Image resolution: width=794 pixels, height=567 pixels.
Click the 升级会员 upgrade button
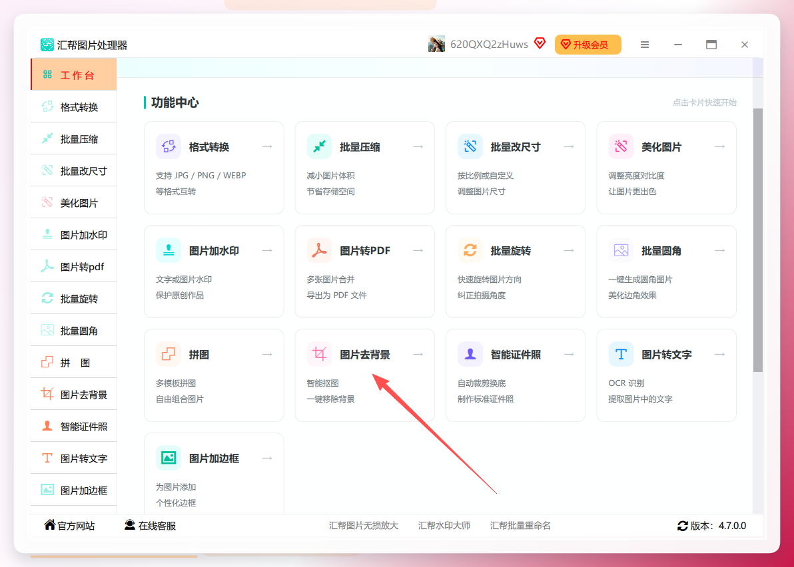(x=588, y=45)
